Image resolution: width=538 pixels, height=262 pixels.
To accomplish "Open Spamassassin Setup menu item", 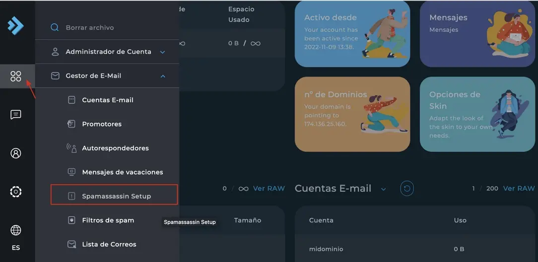I will (x=114, y=195).
